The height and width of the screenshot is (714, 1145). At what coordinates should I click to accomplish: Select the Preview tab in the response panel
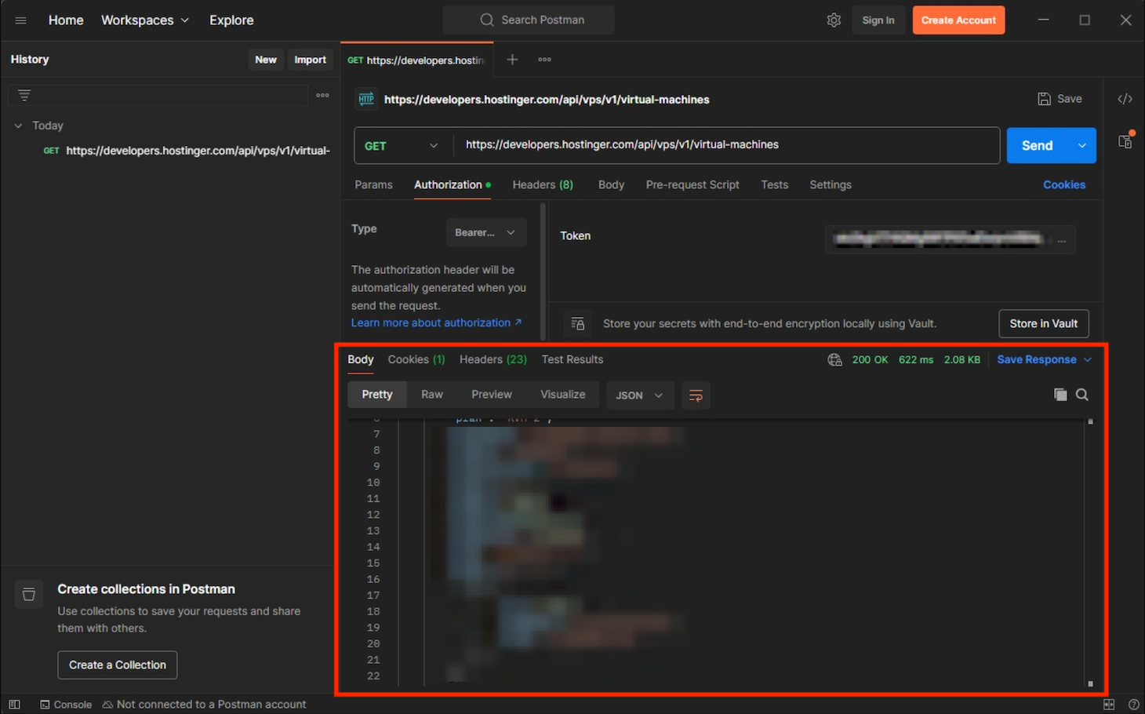point(491,394)
